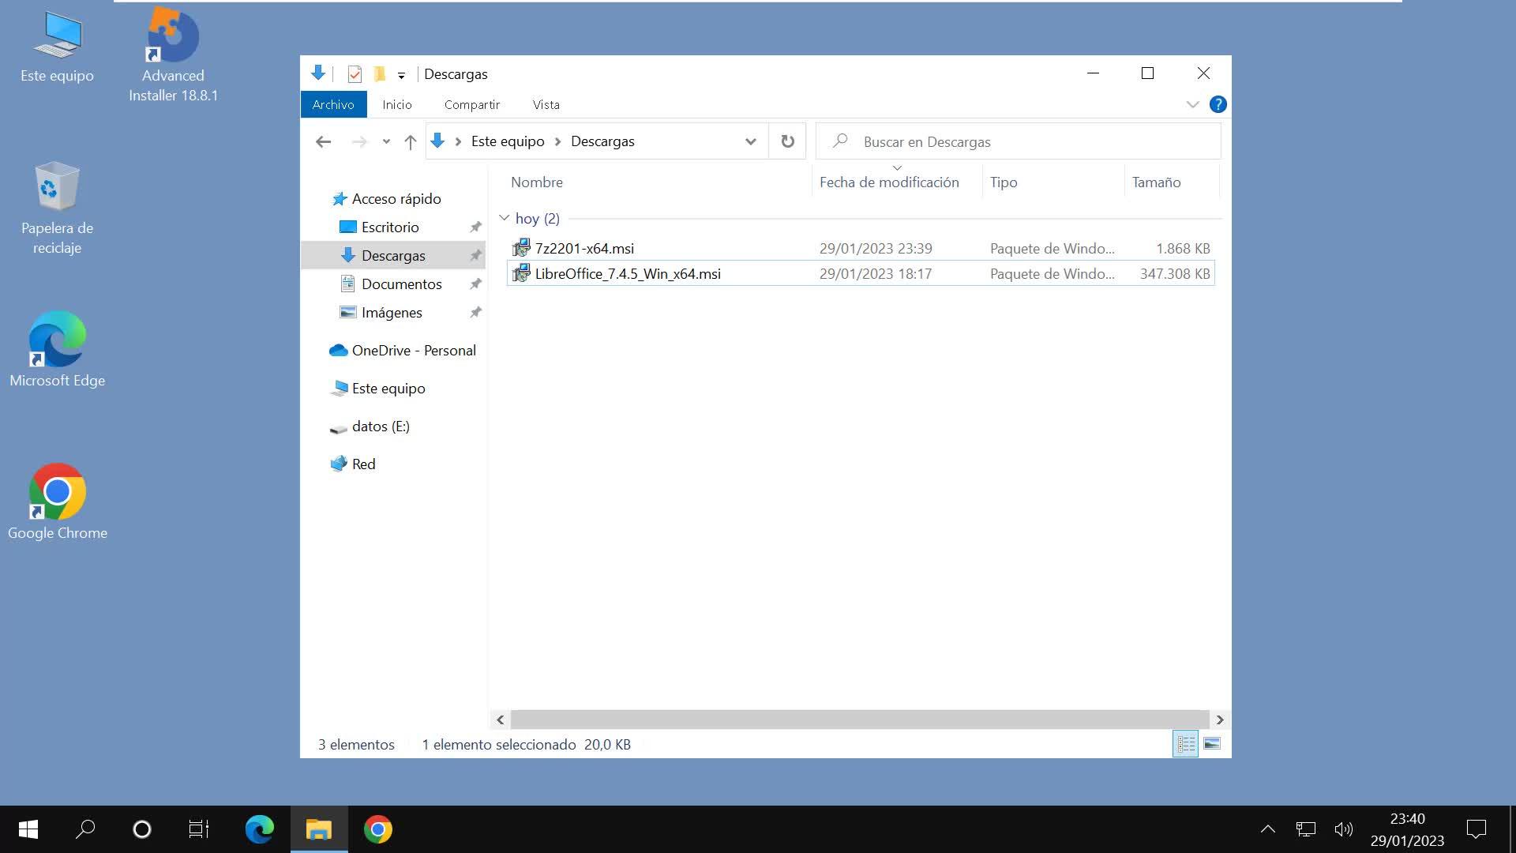
Task: Open the recent locations dropdown arrow
Action: (386, 141)
